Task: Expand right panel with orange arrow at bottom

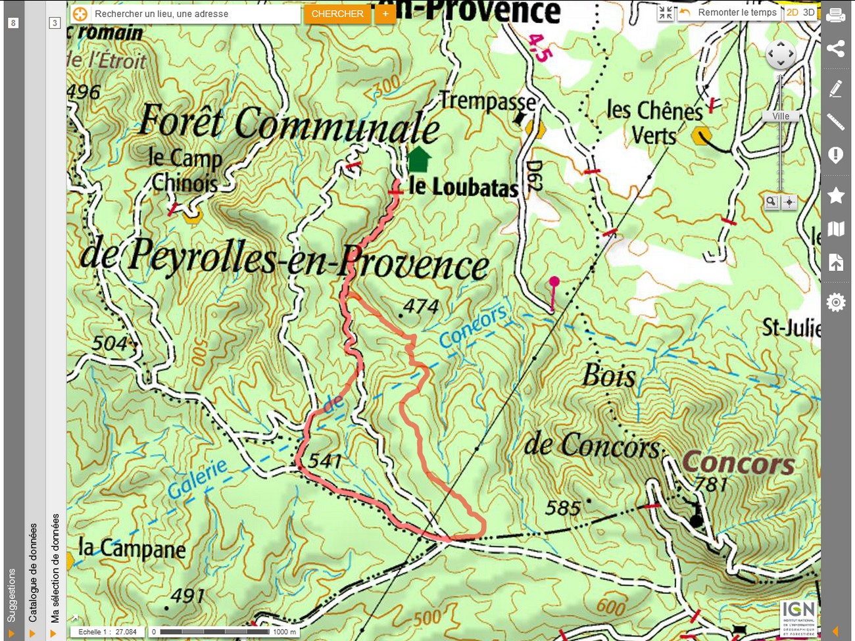Action: coord(835,632)
